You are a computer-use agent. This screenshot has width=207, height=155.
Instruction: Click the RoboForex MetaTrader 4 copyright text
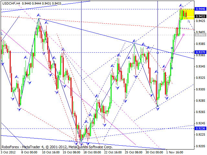point(57,147)
